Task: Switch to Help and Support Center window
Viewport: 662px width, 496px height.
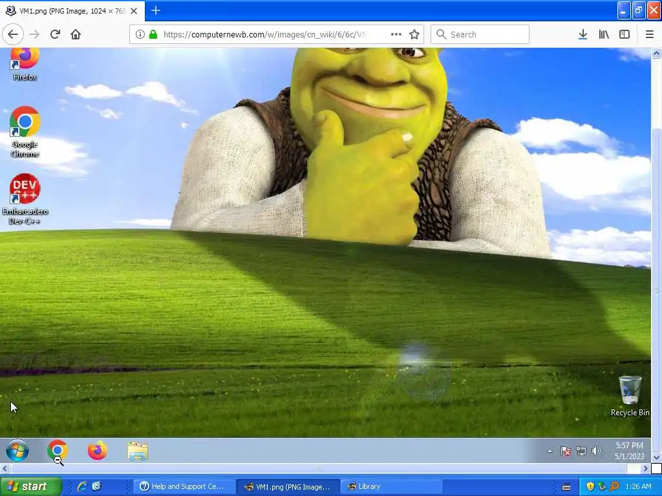Action: point(184,486)
